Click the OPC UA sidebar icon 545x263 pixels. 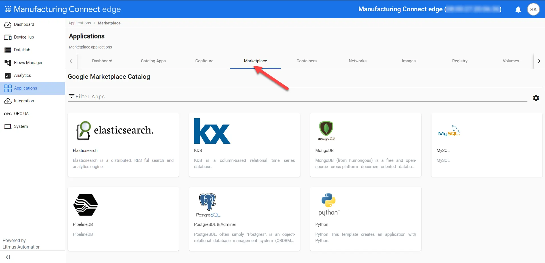point(8,114)
